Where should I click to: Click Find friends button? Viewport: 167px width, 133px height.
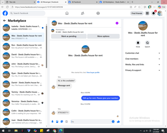137,13
